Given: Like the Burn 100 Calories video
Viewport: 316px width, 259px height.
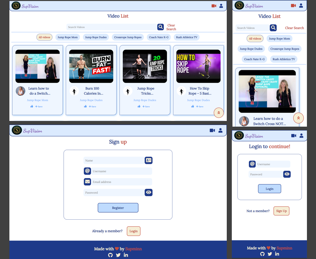Looking at the screenshot, I should click(x=86, y=106).
